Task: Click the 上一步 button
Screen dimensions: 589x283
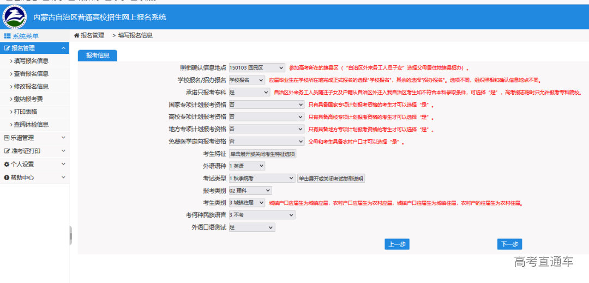Action: 397,244
